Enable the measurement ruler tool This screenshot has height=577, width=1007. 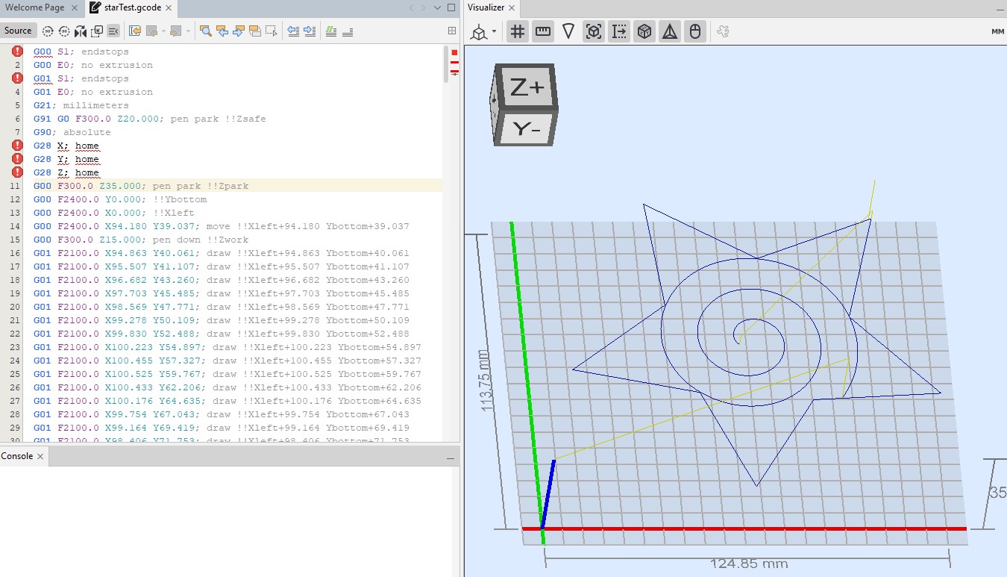tap(543, 31)
